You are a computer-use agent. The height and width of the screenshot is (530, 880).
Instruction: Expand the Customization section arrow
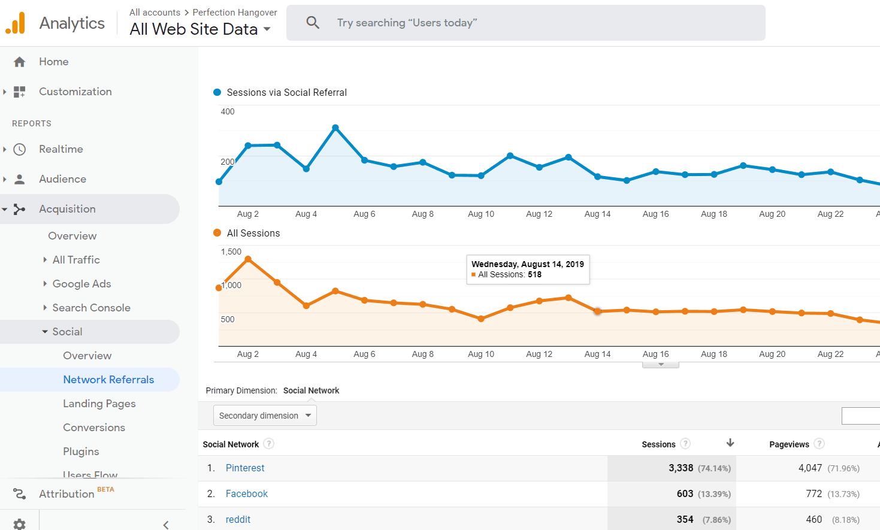coord(5,92)
